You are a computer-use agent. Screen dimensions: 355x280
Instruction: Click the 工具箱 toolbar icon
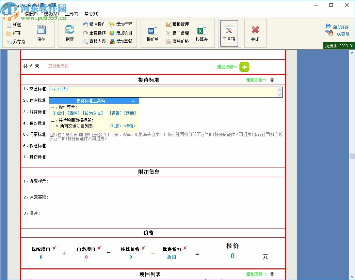coord(229,33)
